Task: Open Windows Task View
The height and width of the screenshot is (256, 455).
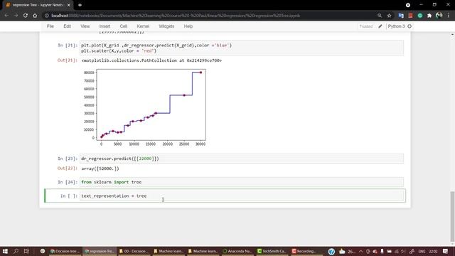Action: point(26,251)
